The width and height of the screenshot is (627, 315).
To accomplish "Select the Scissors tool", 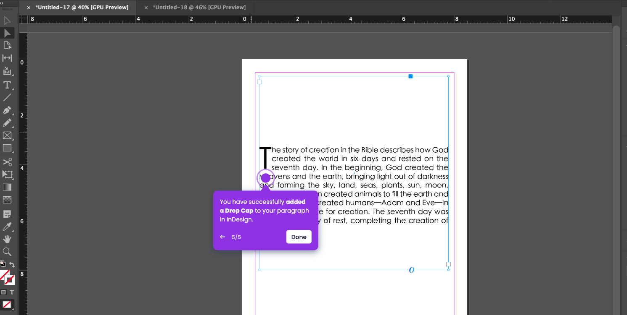I will coord(7,162).
